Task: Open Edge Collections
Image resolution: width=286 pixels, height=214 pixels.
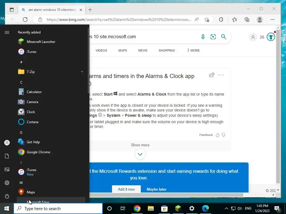Action: click(247, 20)
